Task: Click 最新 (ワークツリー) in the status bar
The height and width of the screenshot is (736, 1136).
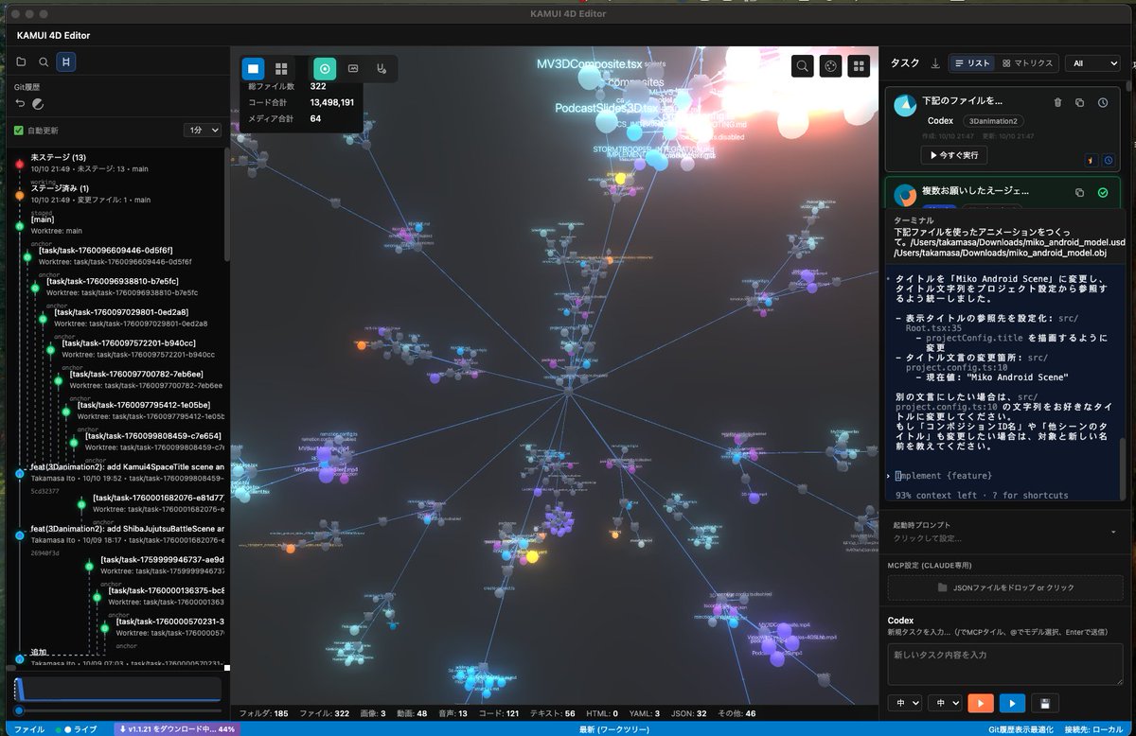Action: tap(615, 729)
